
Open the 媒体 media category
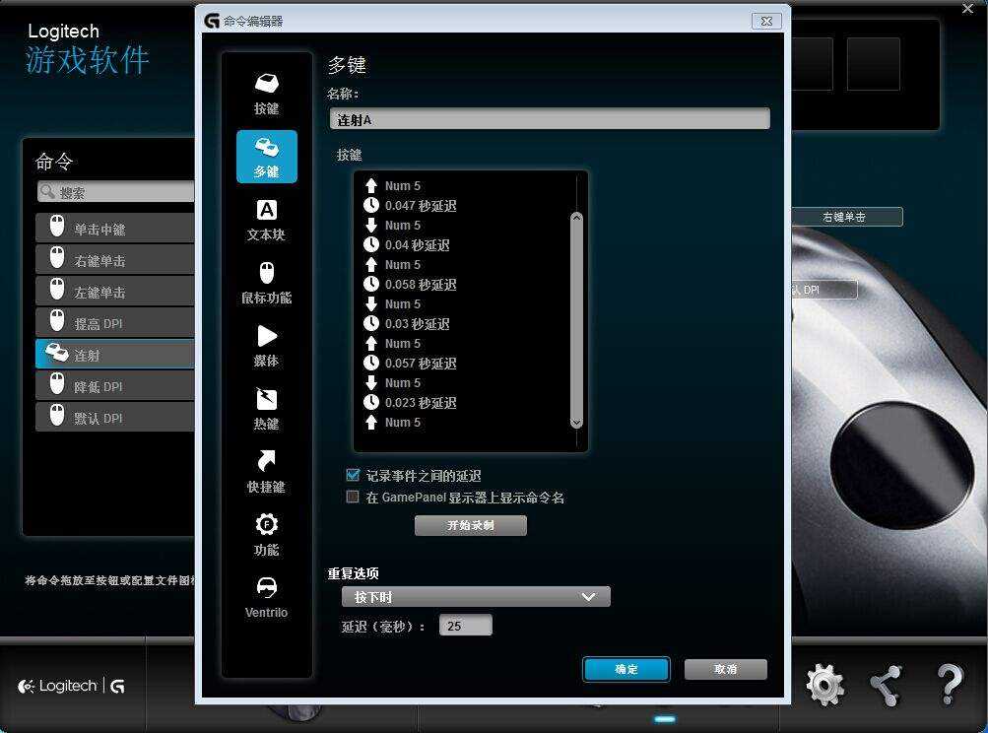coord(267,346)
